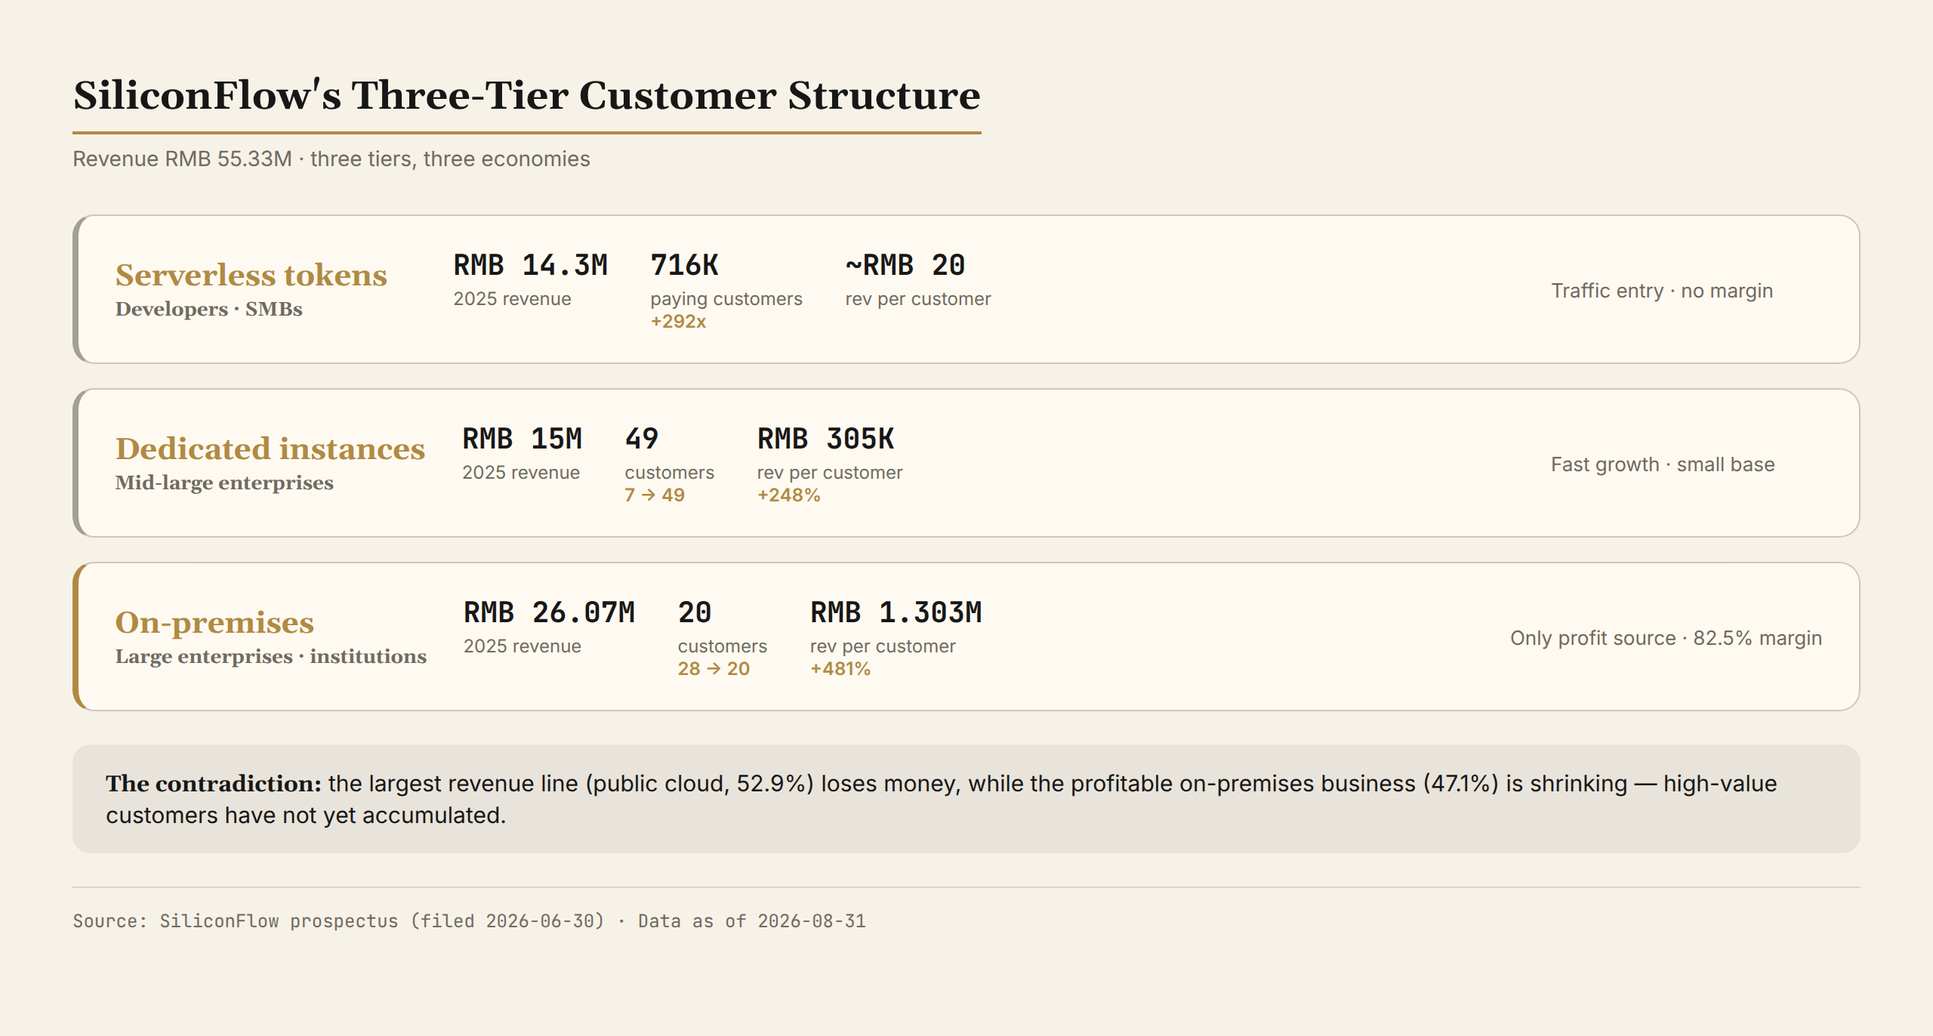Select the ~RMB 20 per customer value
This screenshot has height=1036, width=1933.
coord(905,265)
